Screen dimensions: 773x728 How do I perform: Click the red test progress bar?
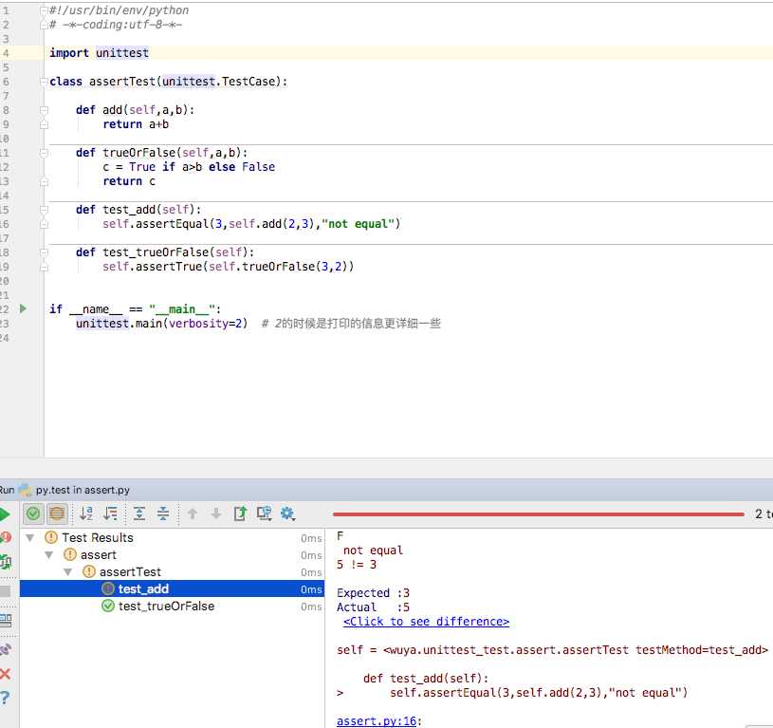(x=539, y=514)
